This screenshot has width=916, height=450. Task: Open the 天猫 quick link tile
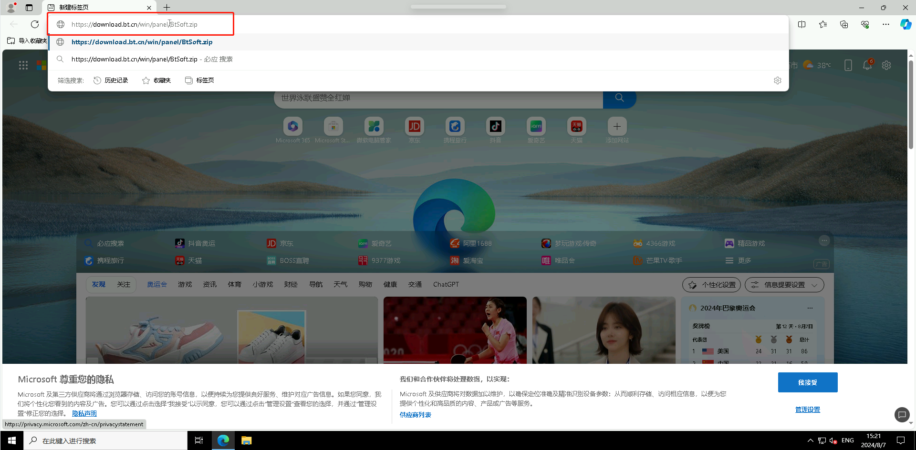577,130
